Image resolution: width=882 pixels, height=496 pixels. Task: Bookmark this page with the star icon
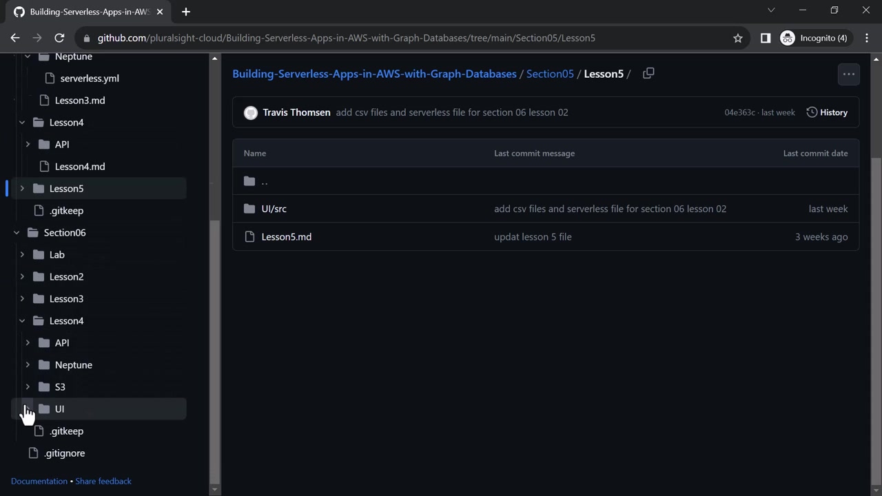click(x=738, y=38)
